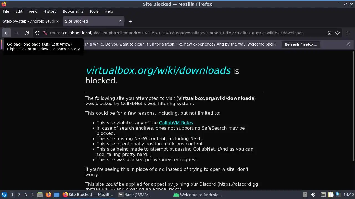Viewport: 355px width, 199px height.
Task: Click the update notifier tray icon
Action: (338, 195)
